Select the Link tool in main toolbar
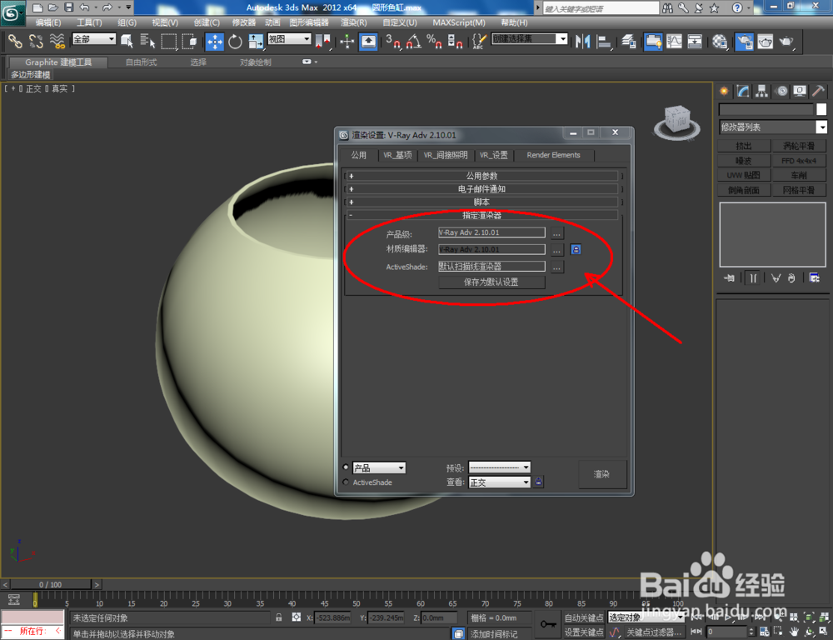The image size is (833, 640). (15, 41)
